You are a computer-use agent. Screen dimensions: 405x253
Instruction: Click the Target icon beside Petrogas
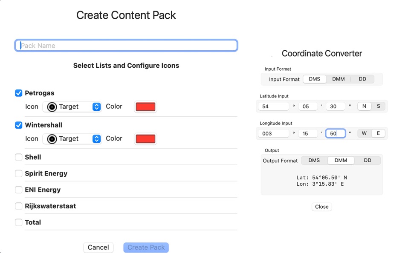click(x=52, y=106)
